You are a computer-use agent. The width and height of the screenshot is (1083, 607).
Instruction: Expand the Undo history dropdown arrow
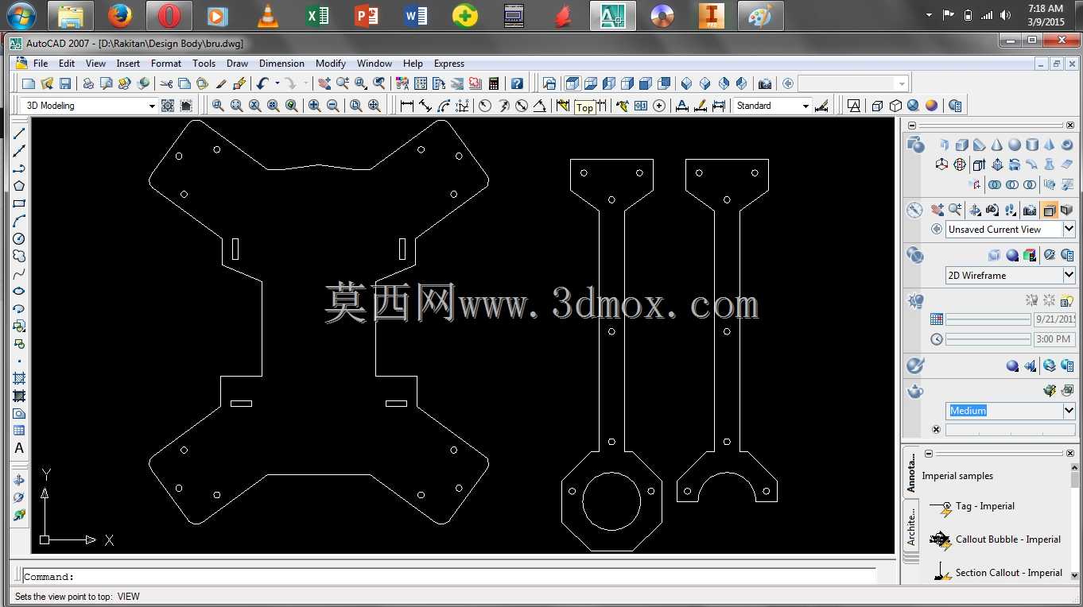277,83
